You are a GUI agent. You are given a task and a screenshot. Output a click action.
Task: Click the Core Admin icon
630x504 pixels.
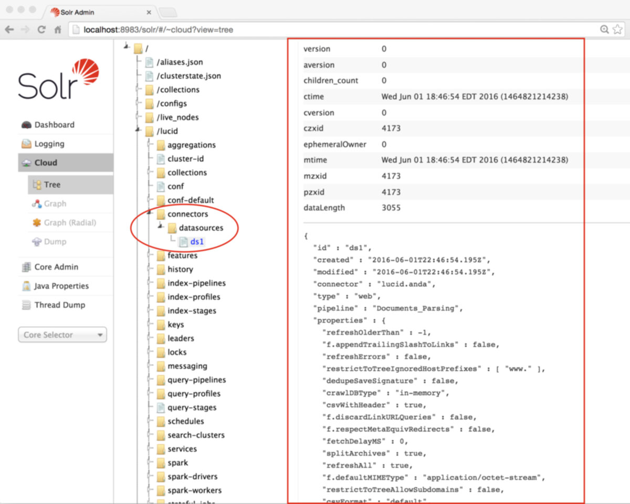click(26, 267)
